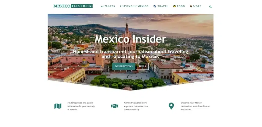Click the location pin icon
The image size is (262, 127).
point(171,106)
